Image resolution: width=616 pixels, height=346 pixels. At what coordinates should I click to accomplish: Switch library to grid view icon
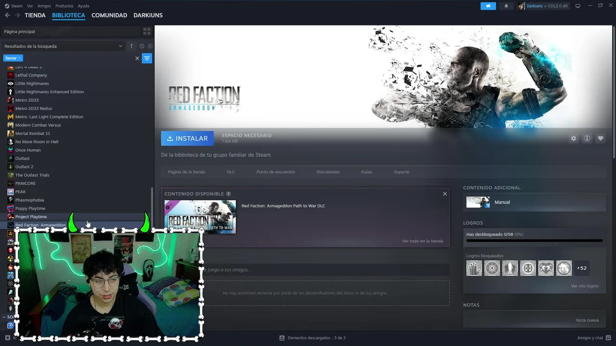[147, 31]
